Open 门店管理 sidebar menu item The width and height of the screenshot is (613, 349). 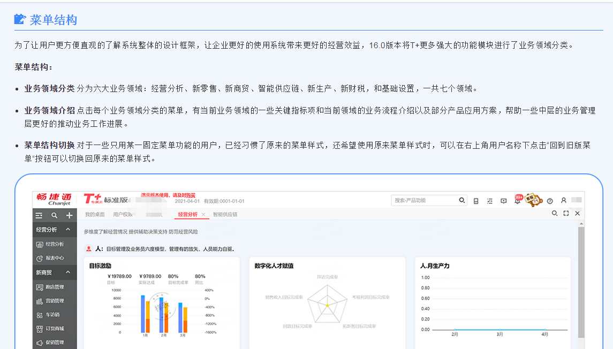[x=55, y=287]
